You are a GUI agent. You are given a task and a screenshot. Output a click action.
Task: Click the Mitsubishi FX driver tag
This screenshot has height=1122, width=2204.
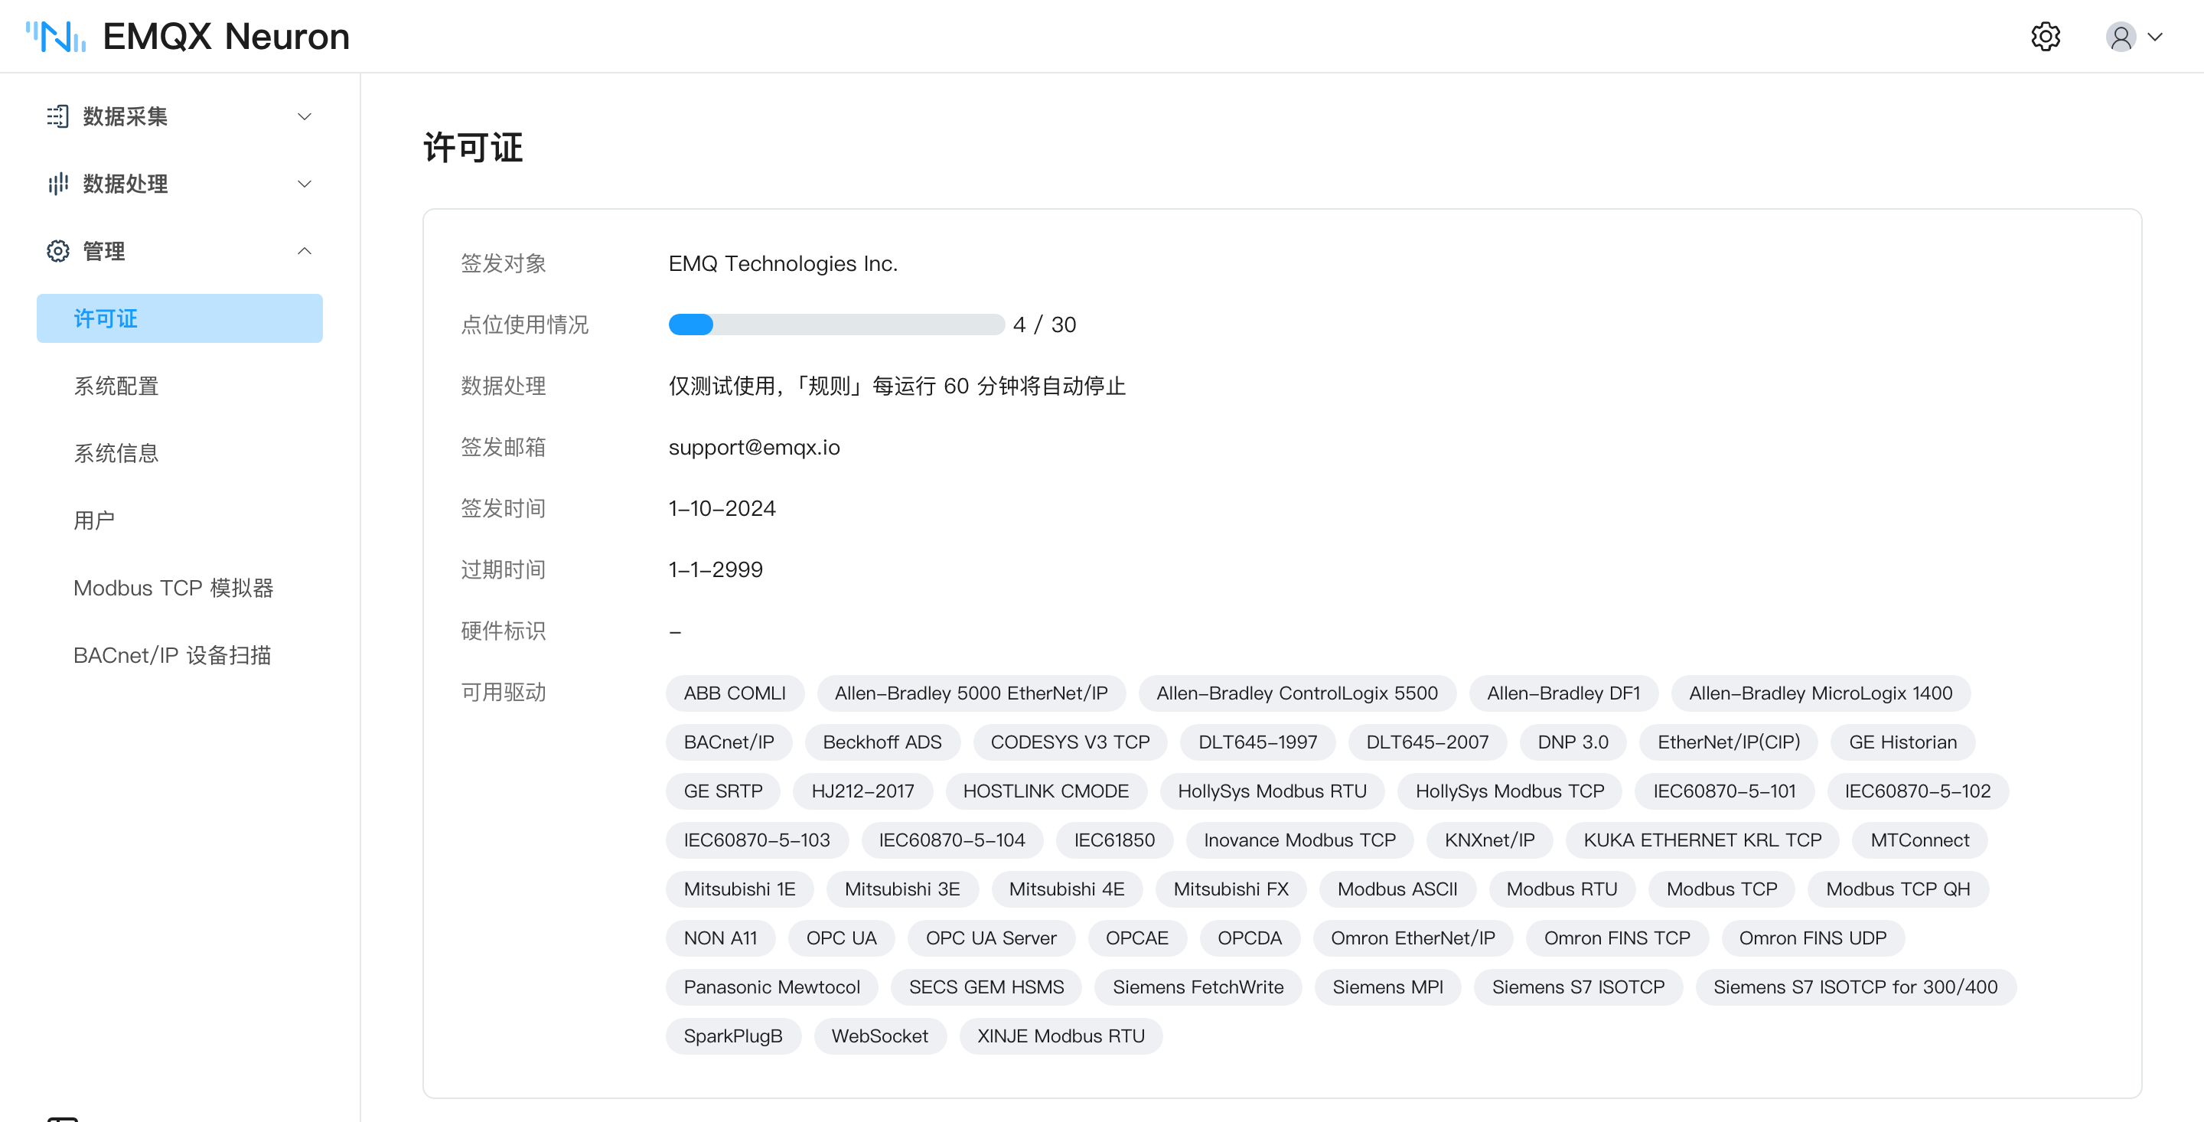pos(1231,889)
